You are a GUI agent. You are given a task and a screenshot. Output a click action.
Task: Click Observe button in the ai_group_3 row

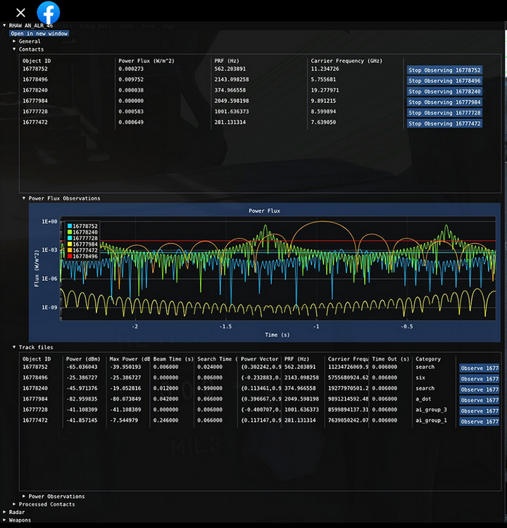pyautogui.click(x=480, y=411)
